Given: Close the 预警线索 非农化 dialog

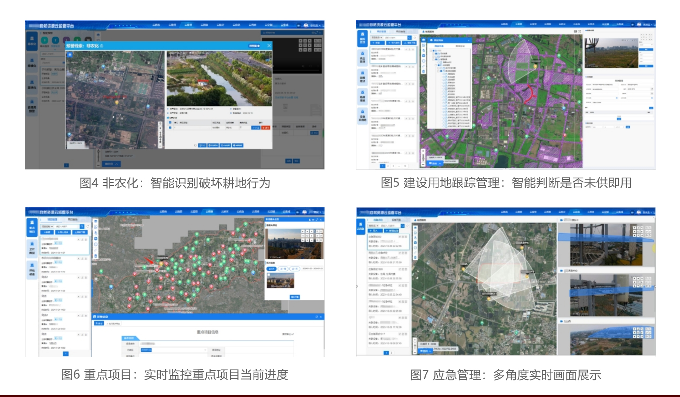Looking at the screenshot, I should [269, 46].
